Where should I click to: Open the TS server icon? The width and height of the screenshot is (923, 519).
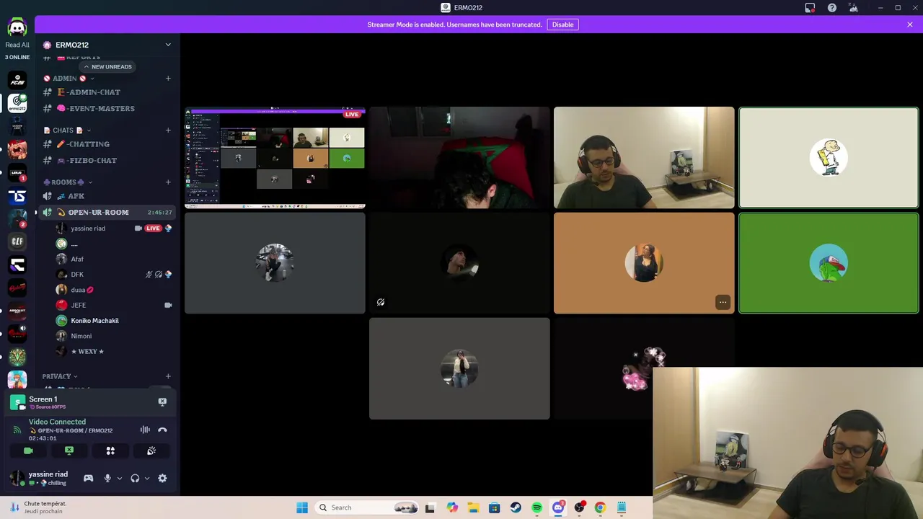(x=17, y=196)
